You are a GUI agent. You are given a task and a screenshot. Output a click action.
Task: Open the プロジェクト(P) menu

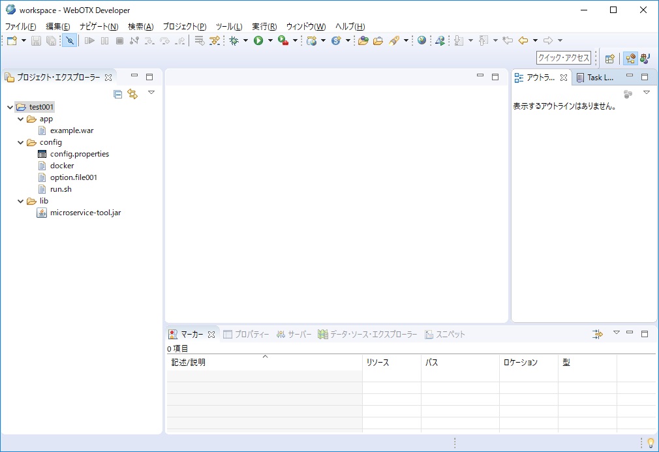coord(184,26)
